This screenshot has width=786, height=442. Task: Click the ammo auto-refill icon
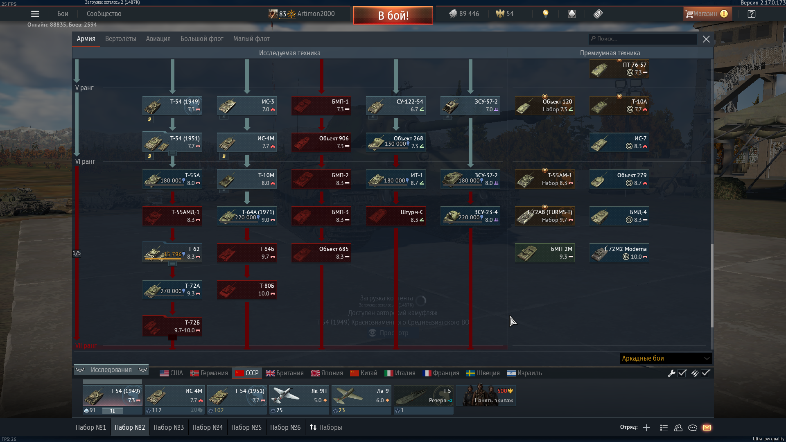[695, 373]
